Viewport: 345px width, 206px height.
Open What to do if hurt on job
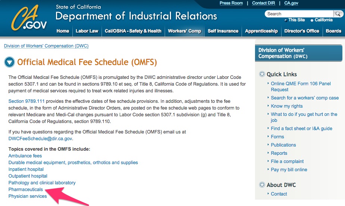pyautogui.click(x=304, y=117)
